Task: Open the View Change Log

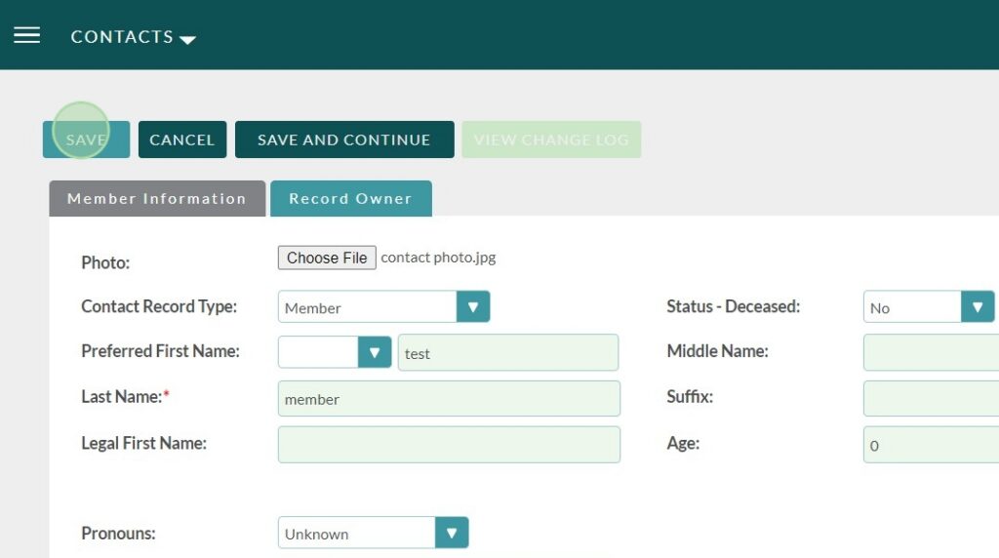Action: (551, 139)
